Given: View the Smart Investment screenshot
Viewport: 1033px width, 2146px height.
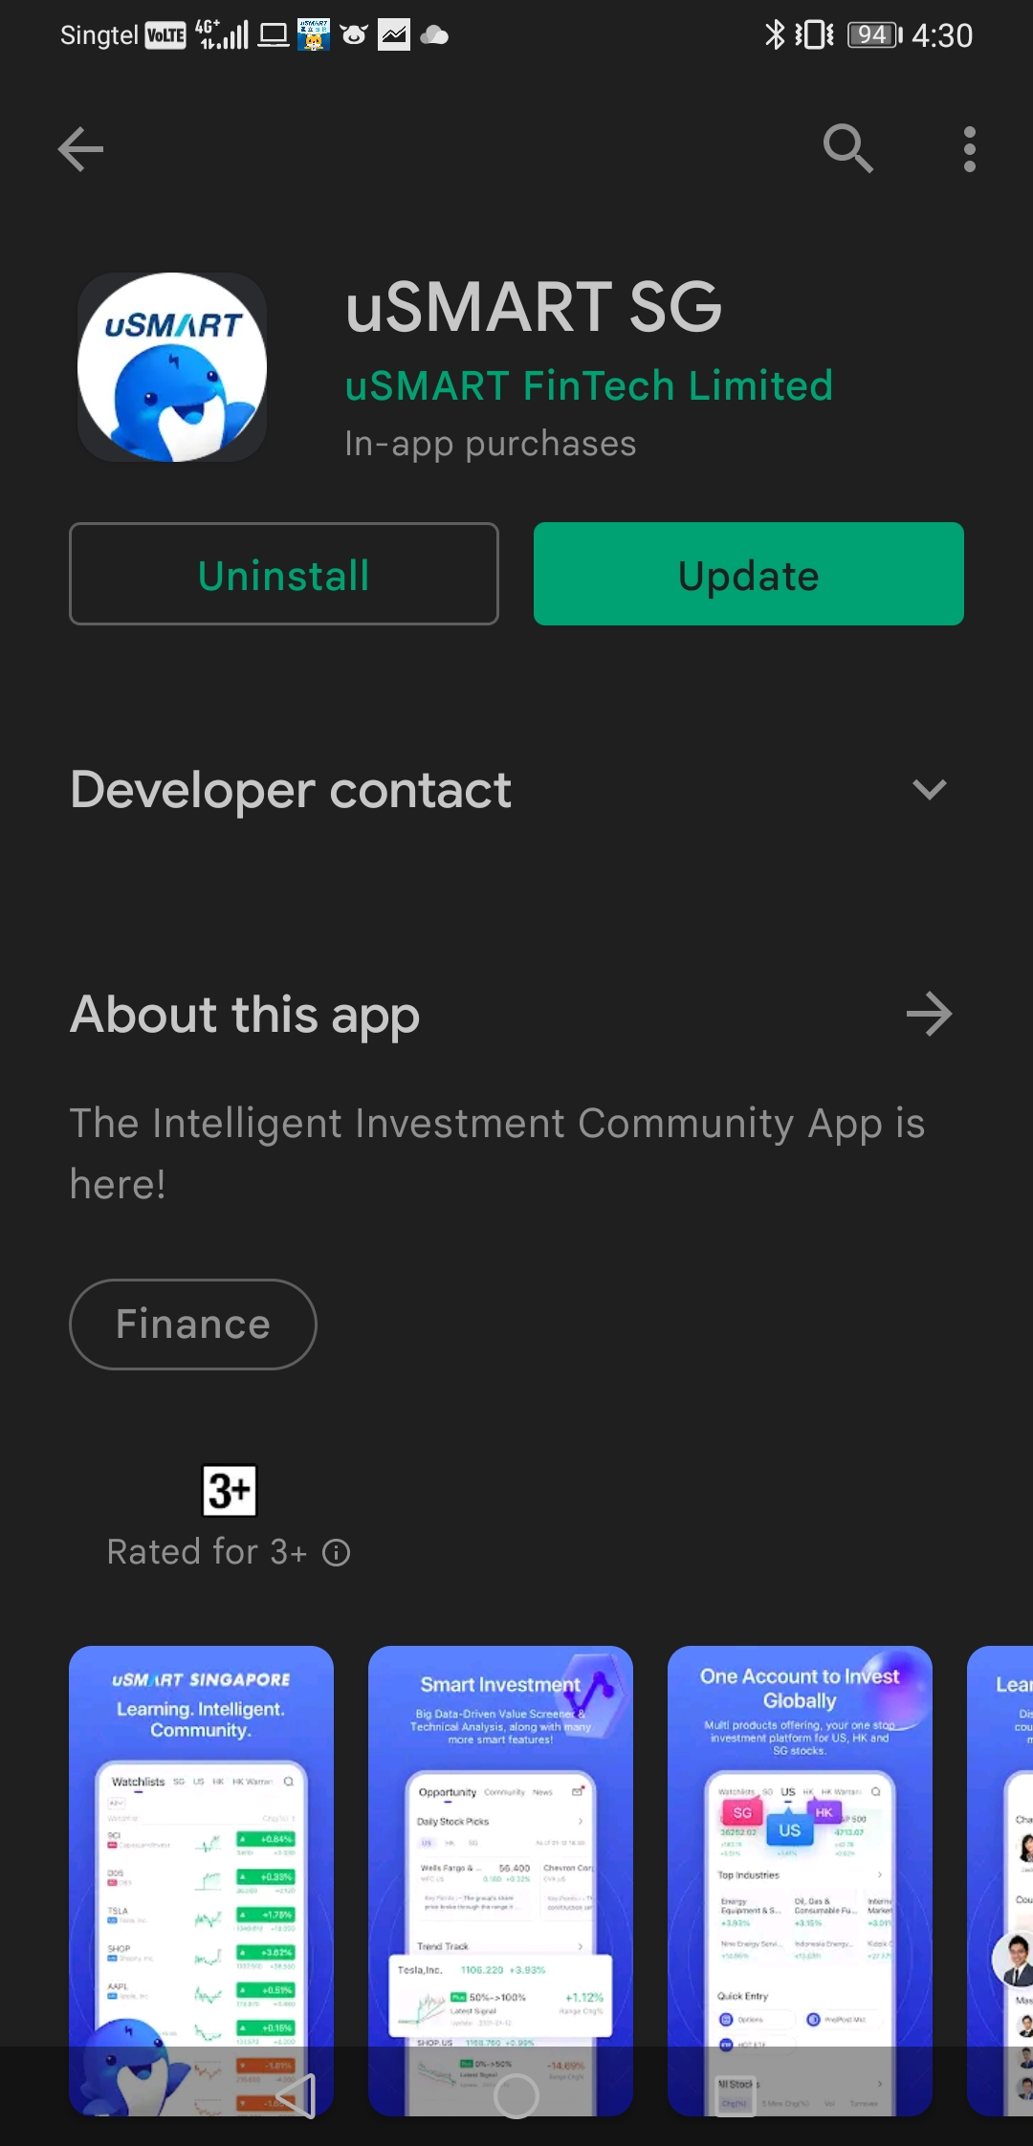Looking at the screenshot, I should click(500, 1880).
